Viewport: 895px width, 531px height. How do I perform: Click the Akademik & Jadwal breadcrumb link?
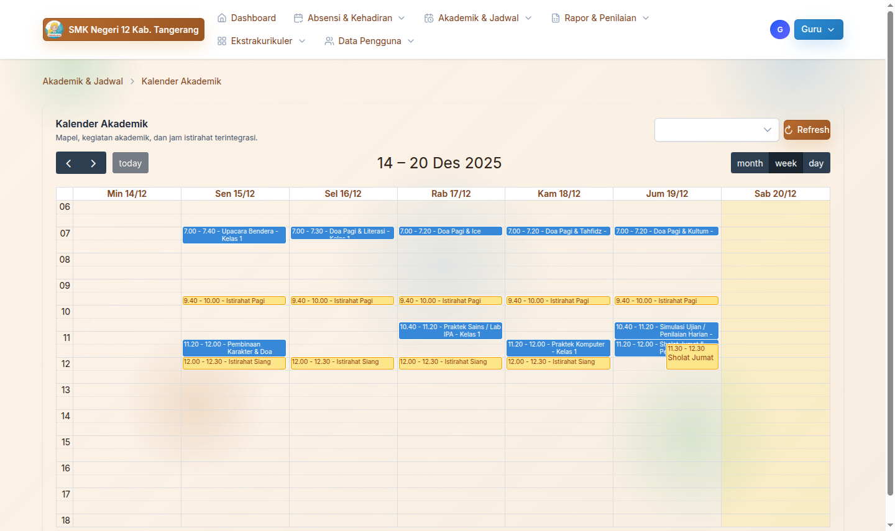[83, 81]
